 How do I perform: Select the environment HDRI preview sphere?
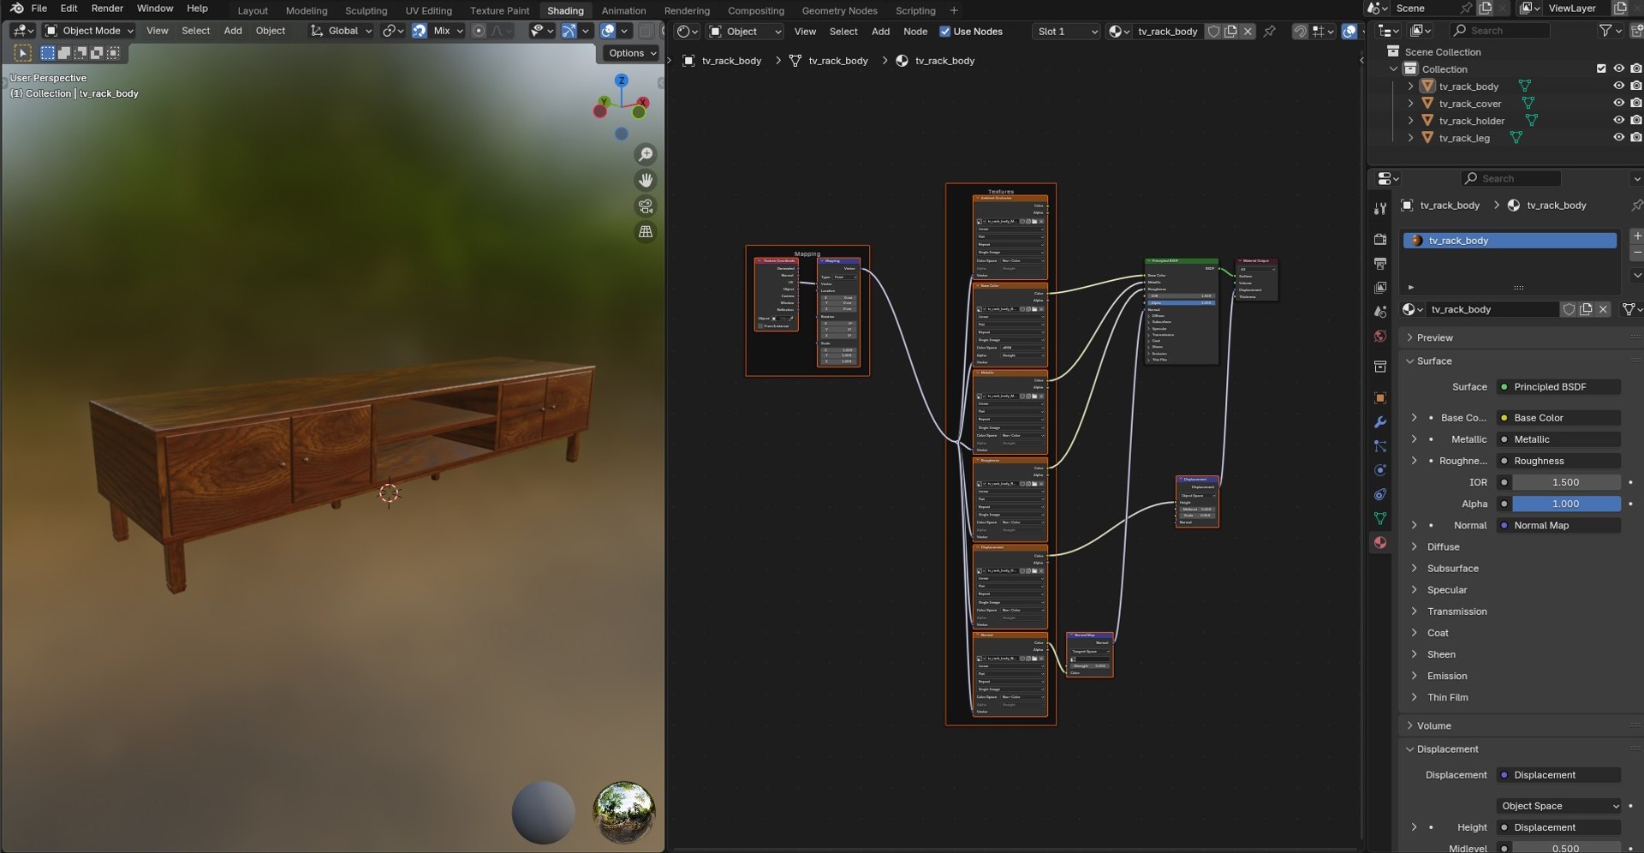623,812
